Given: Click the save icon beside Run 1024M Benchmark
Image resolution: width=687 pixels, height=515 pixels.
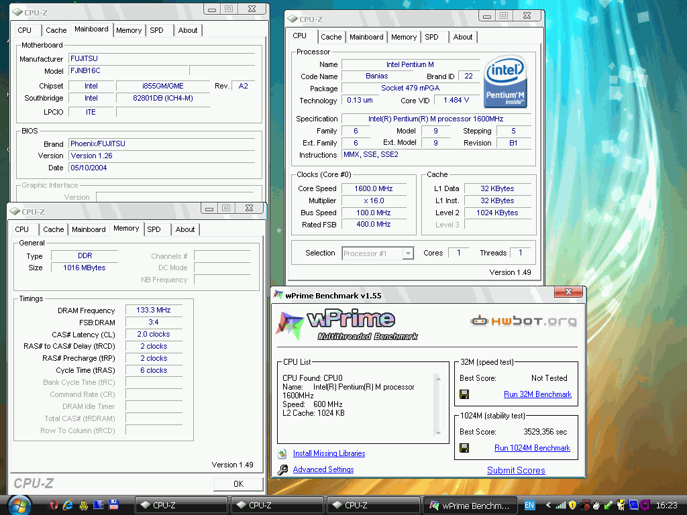Looking at the screenshot, I should (x=464, y=447).
